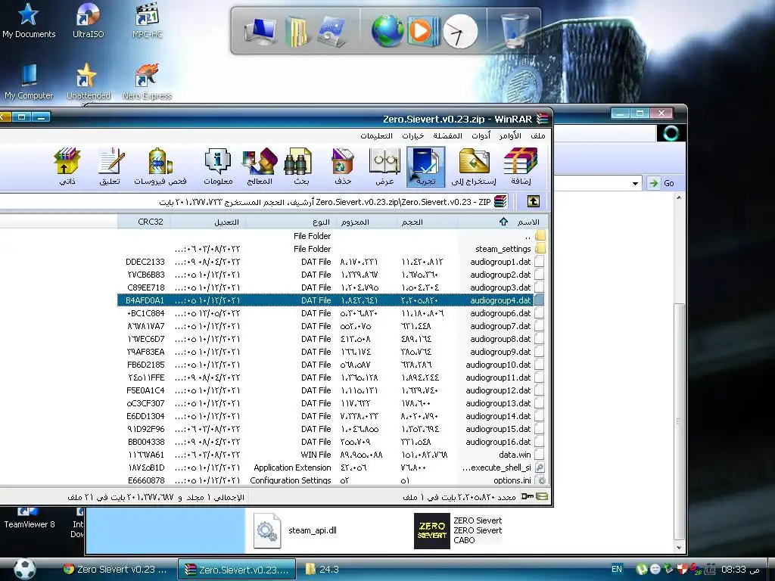Image resolution: width=775 pixels, height=581 pixels.
Task: Click the Wizard (المعالج) toolbar icon
Action: tap(260, 167)
